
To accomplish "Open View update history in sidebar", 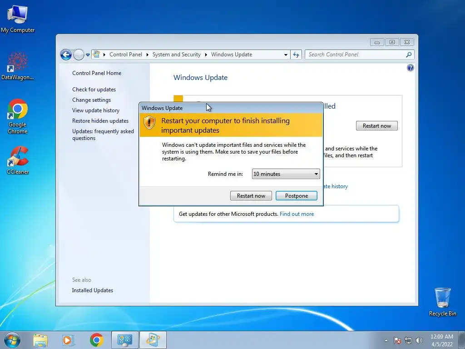I will point(96,110).
